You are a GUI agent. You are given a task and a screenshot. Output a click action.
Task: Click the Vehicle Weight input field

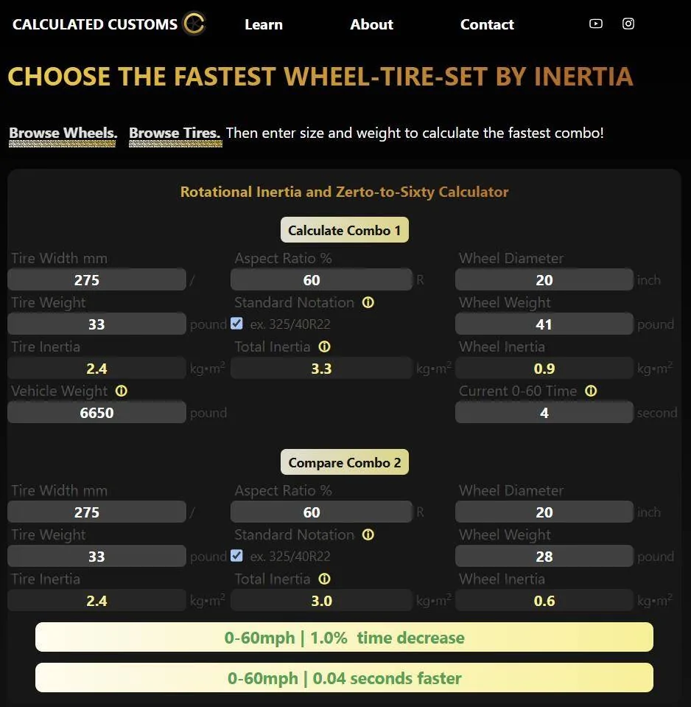pyautogui.click(x=97, y=413)
